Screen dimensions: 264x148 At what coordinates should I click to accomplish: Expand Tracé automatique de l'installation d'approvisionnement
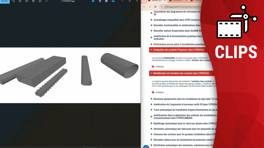(x=152, y=110)
